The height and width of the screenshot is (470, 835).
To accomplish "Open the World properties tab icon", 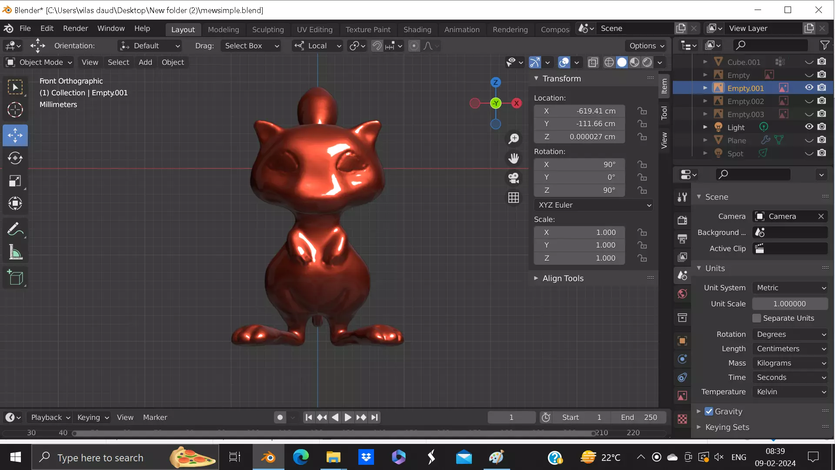I will click(682, 294).
